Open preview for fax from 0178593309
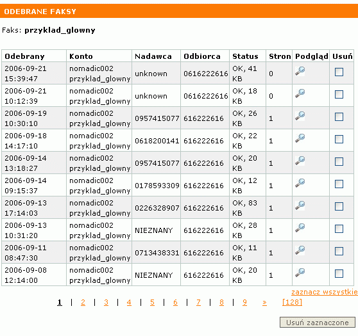Screen dimensions: 358x336 pyautogui.click(x=300, y=182)
